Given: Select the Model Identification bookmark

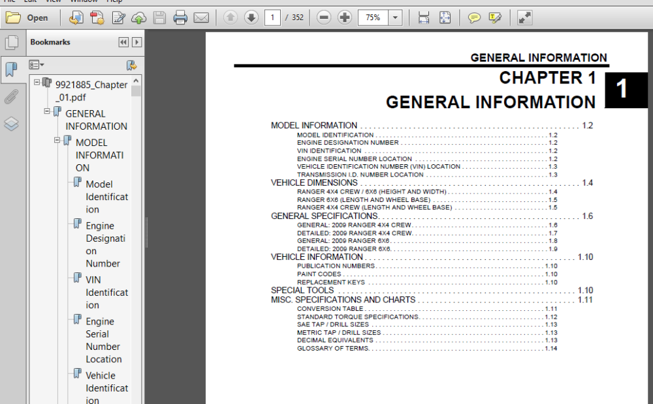Looking at the screenshot, I should tap(106, 197).
